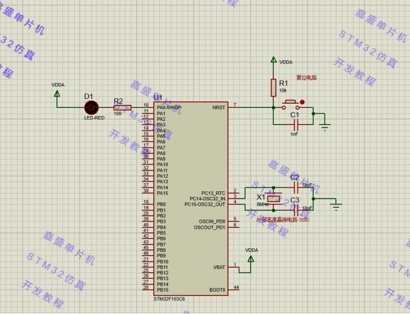
Task: Click the PA13 pin label
Action: [162, 182]
